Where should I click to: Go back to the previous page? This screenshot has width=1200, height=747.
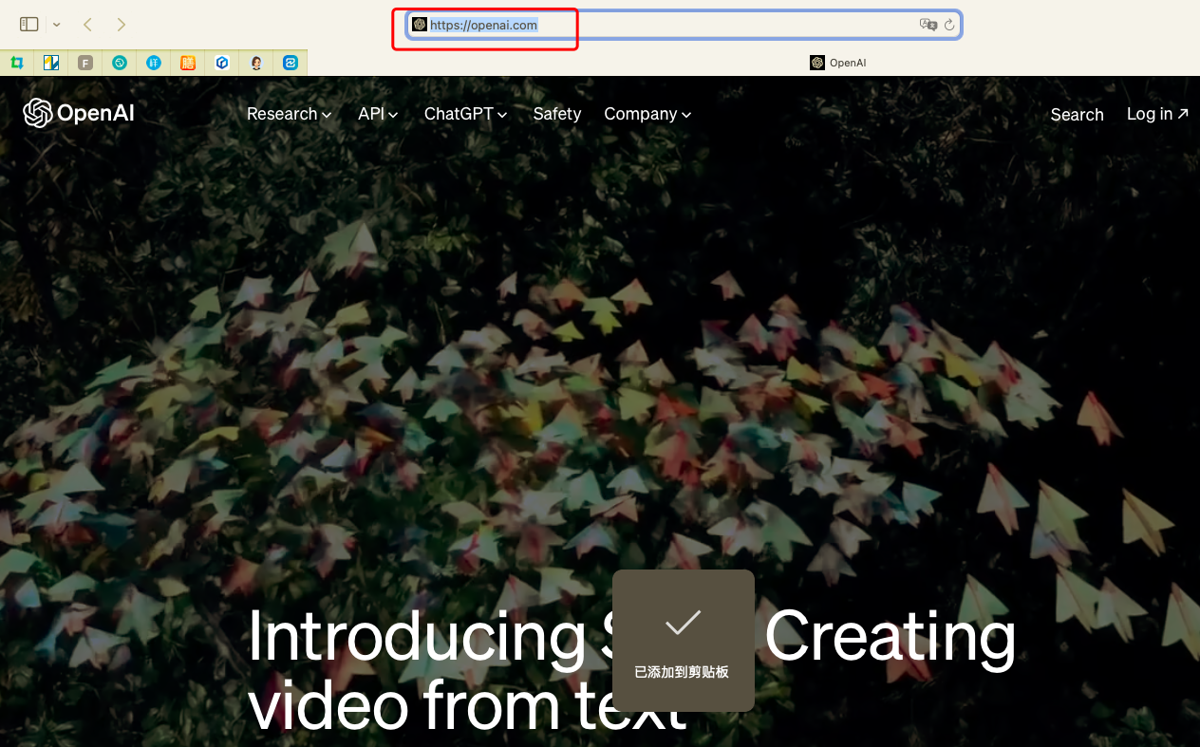[87, 25]
